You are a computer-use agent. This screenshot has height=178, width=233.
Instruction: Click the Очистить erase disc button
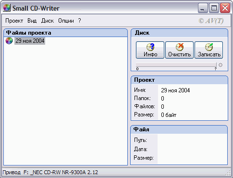pyautogui.click(x=179, y=50)
